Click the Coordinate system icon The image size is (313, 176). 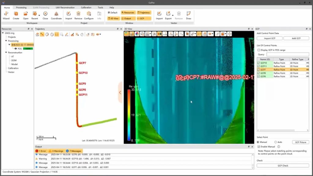(56, 14)
